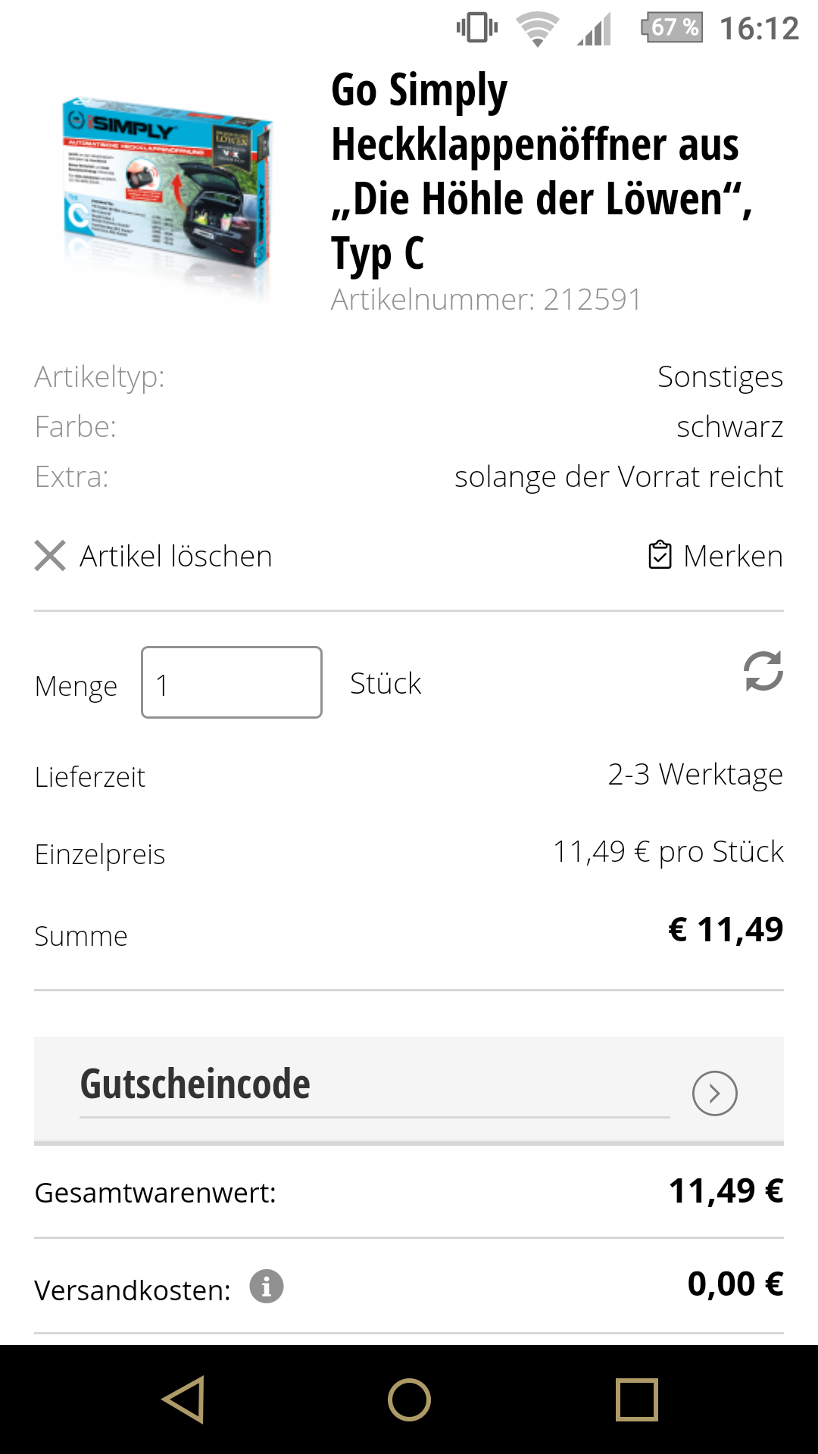Tap the clipboard Merken icon
This screenshot has width=818, height=1454.
pos(660,555)
